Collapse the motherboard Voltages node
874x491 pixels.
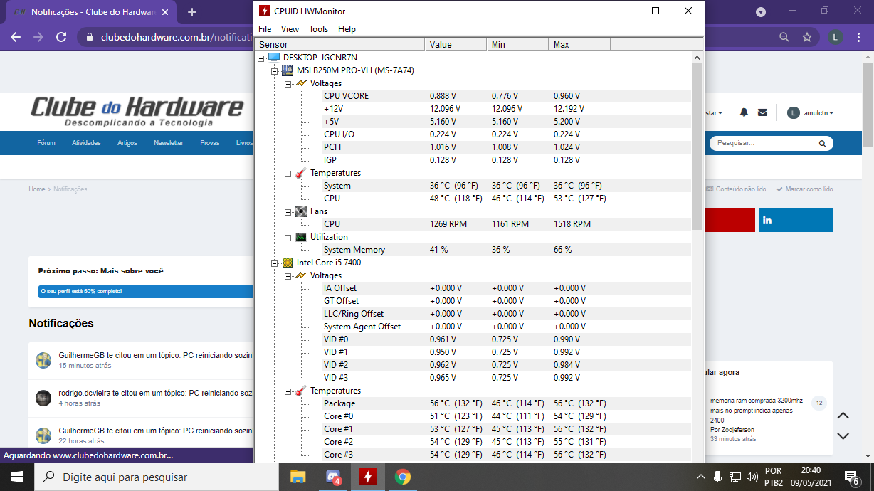pos(288,83)
